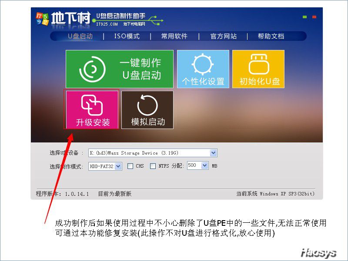This screenshot has width=348, height=261.
Task: Click 当前系统 Windows XP SP3 status text
Action: coord(275,194)
